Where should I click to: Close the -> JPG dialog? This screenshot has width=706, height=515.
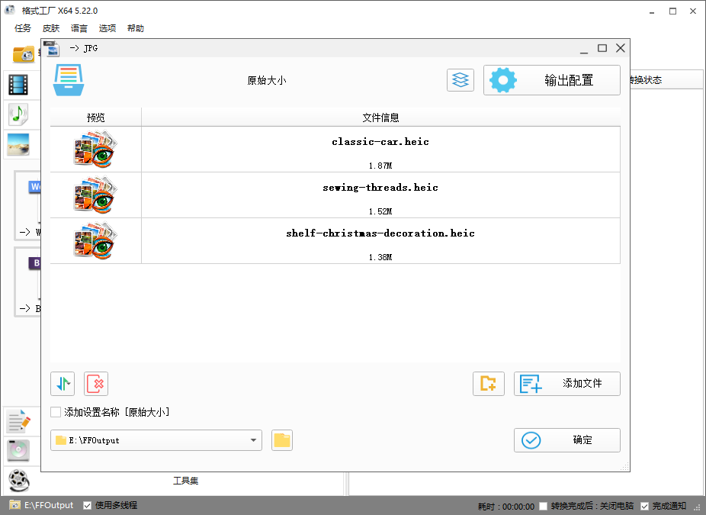point(621,48)
